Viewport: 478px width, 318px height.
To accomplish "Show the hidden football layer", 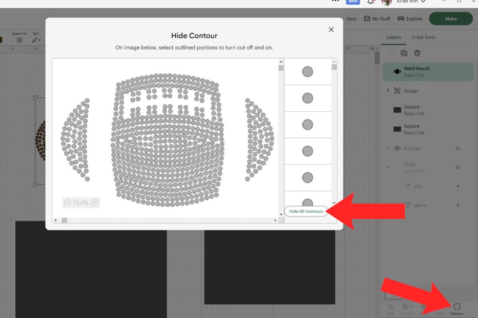I will coord(457,149).
